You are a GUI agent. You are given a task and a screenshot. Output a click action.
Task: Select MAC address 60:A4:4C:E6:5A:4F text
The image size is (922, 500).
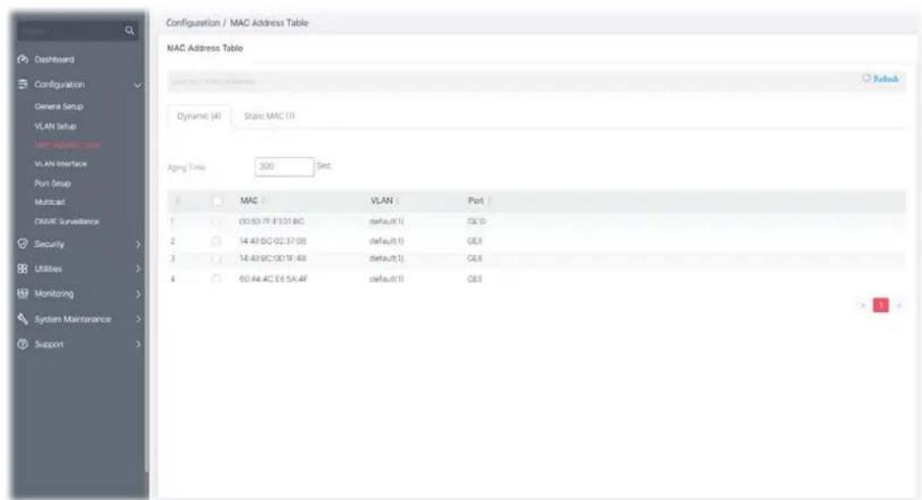pyautogui.click(x=273, y=279)
